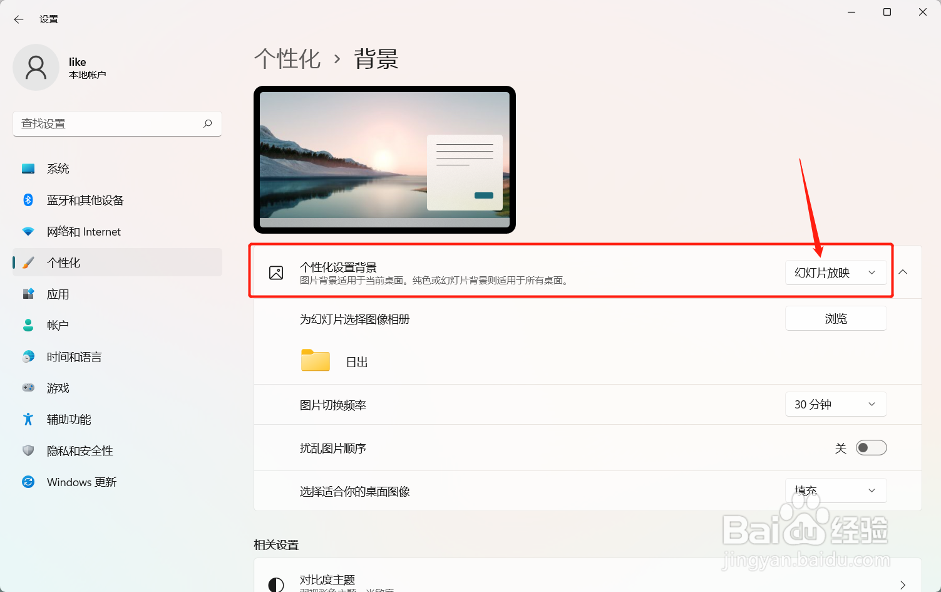
Task: Click the 时间和语言 globe clock icon
Action: coord(28,356)
